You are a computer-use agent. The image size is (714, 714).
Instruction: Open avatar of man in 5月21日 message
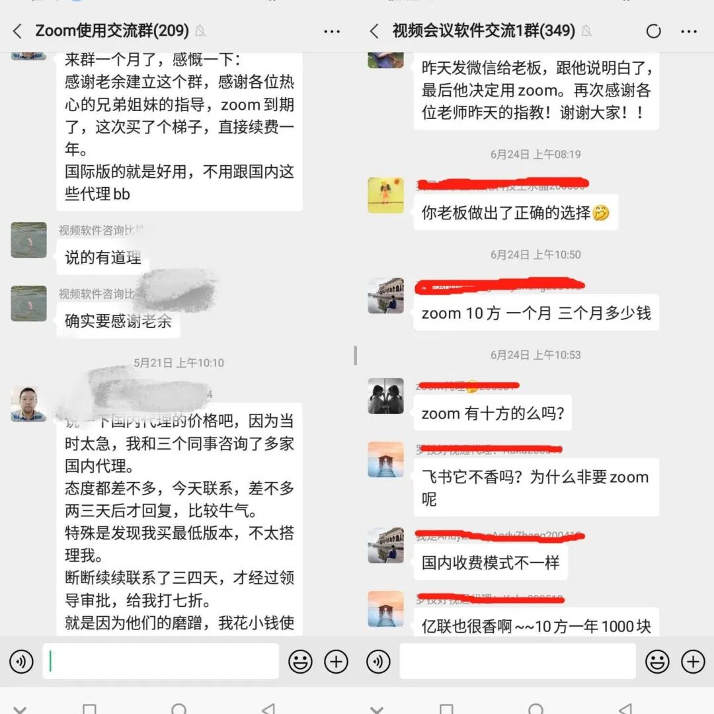click(28, 404)
